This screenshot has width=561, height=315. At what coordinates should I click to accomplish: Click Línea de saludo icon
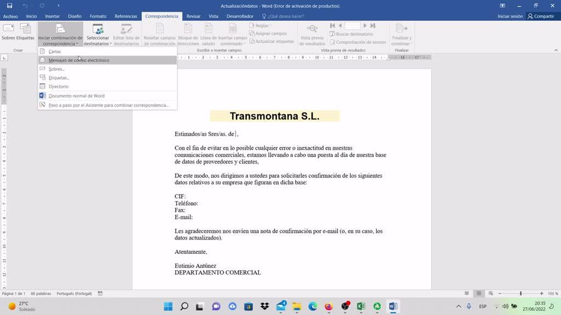pos(208,34)
